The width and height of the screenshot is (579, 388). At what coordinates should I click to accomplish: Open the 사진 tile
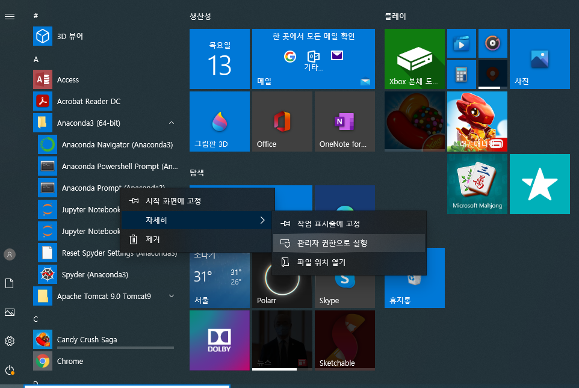point(539,59)
